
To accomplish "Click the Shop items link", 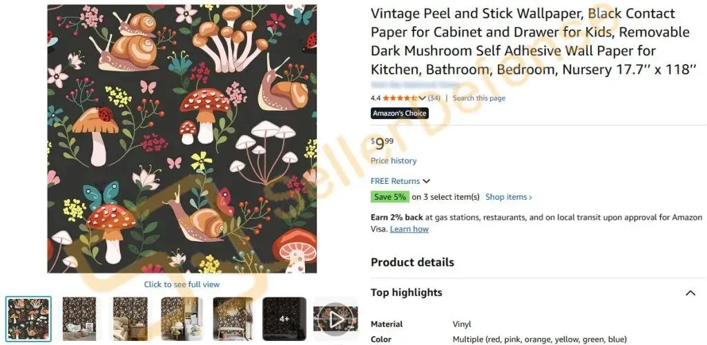I will pyautogui.click(x=508, y=197).
